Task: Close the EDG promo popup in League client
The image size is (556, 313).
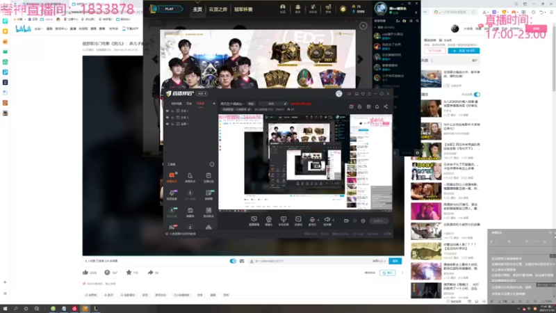Action: coord(363,26)
